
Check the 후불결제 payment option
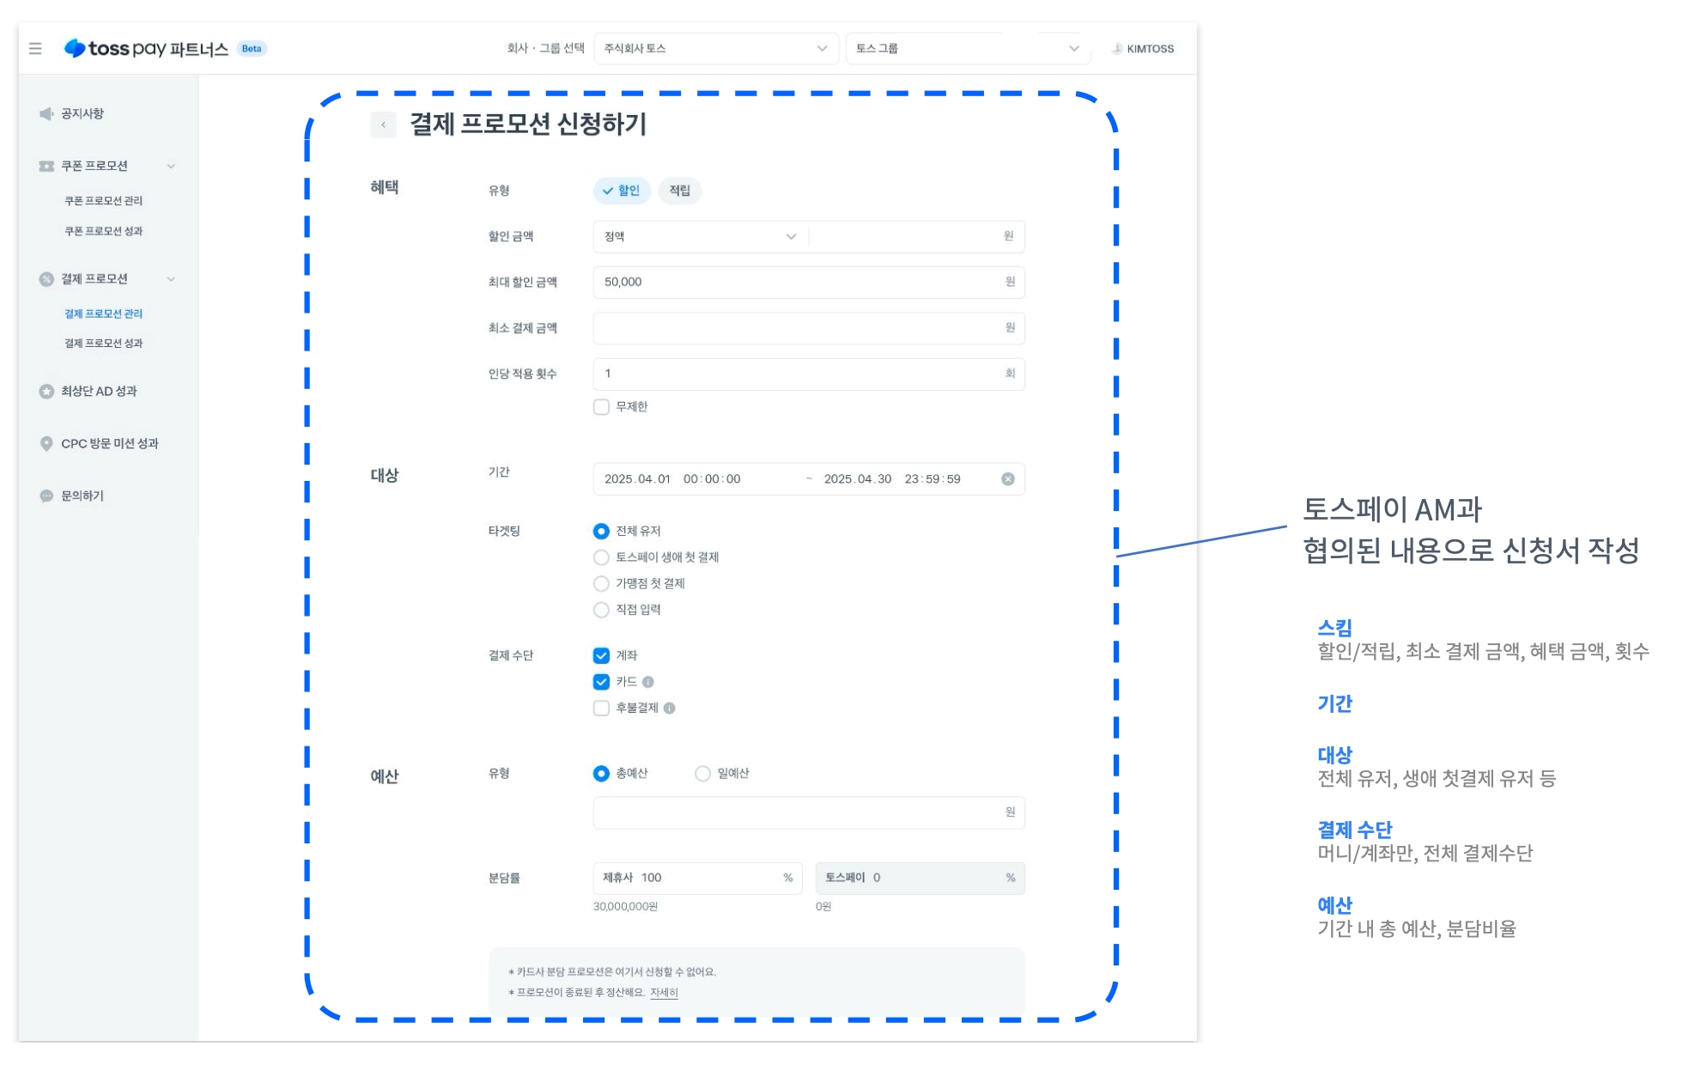[x=602, y=709]
